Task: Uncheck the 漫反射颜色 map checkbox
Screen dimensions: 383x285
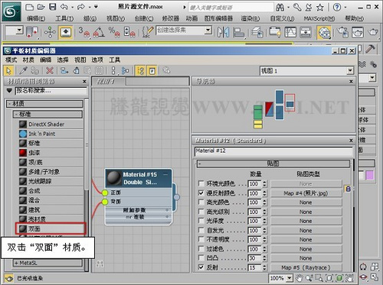Action: point(201,193)
